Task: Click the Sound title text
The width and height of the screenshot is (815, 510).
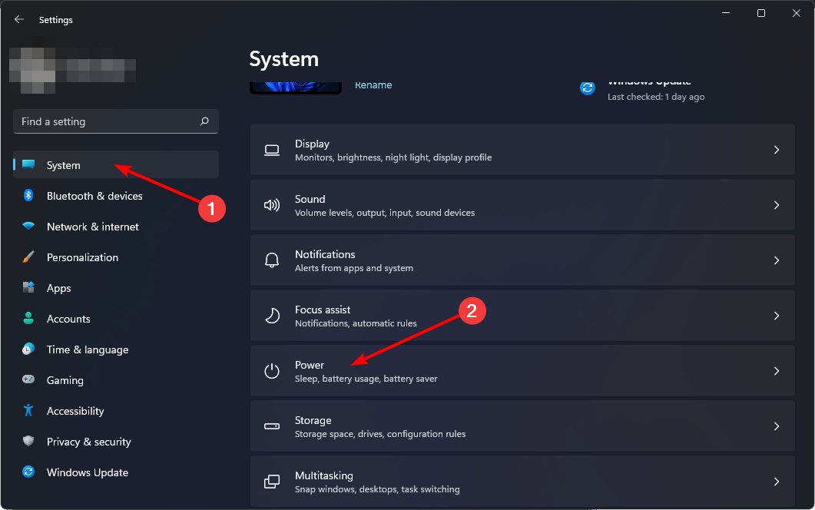Action: coord(310,199)
